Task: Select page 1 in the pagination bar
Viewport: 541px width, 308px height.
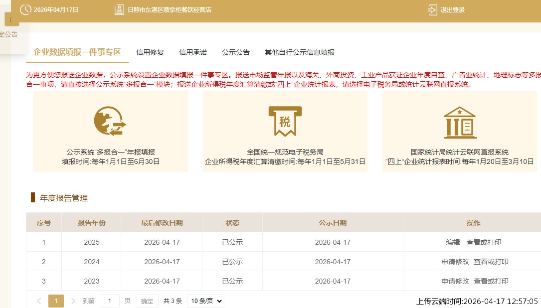Action: [56, 301]
